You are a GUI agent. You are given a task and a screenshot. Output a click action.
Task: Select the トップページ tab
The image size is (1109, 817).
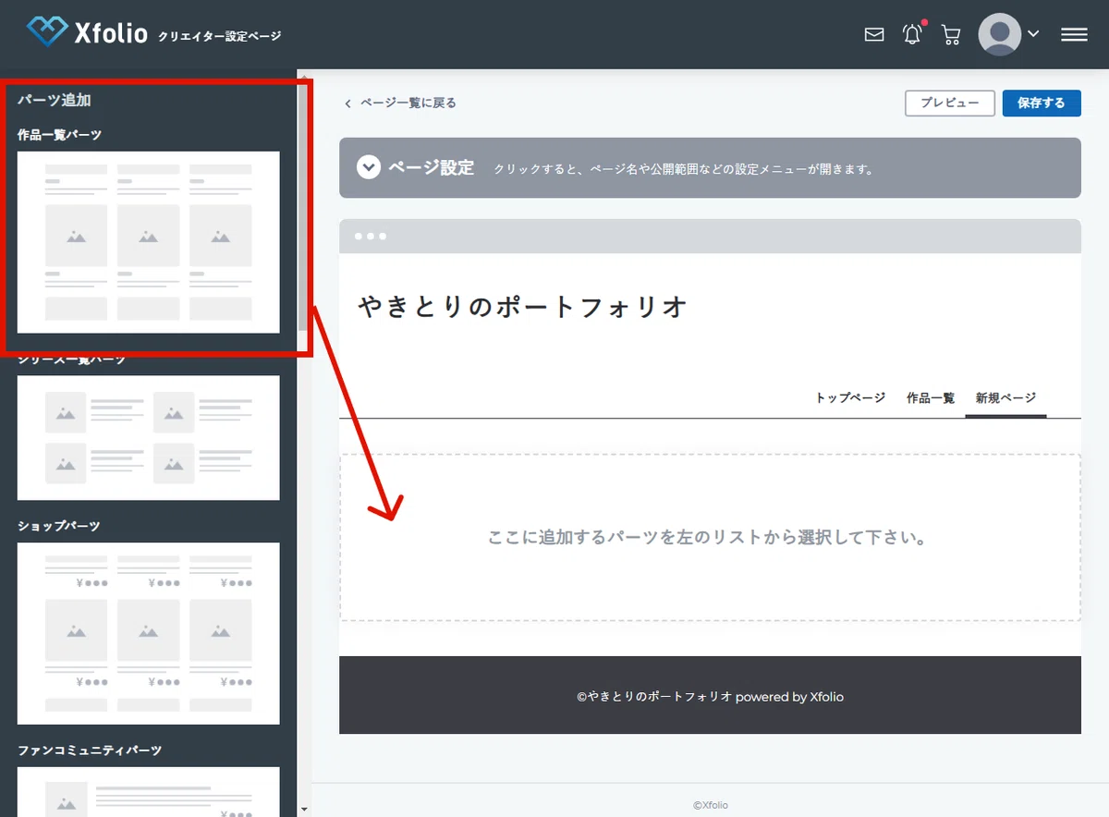[x=850, y=397]
